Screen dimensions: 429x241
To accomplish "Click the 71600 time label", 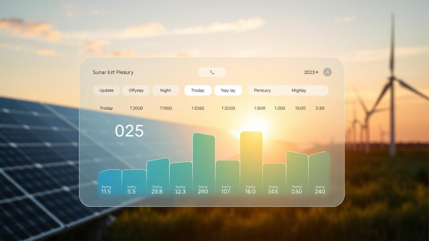I will click(166, 108).
